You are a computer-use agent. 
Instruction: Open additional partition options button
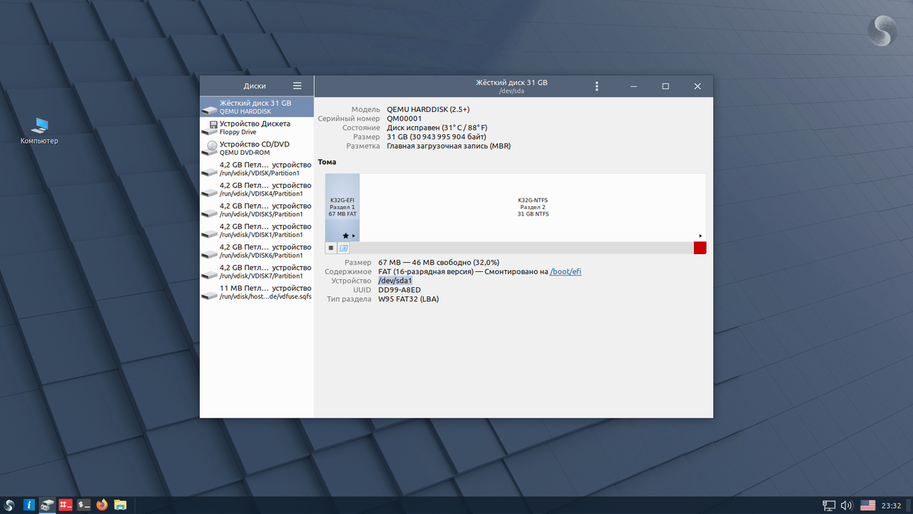pyautogui.click(x=343, y=248)
